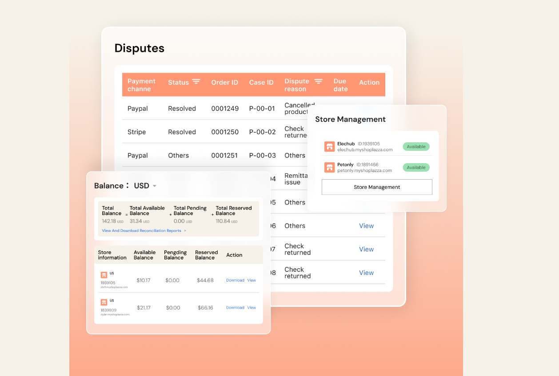This screenshot has width=559, height=376.
Task: Click the Due date column header
Action: pos(340,85)
